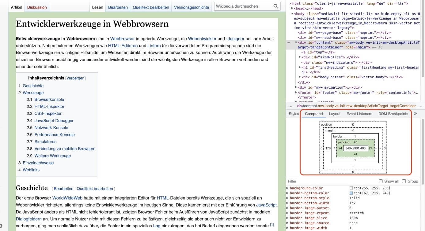
Task: Open the Layout tab
Action: click(335, 114)
